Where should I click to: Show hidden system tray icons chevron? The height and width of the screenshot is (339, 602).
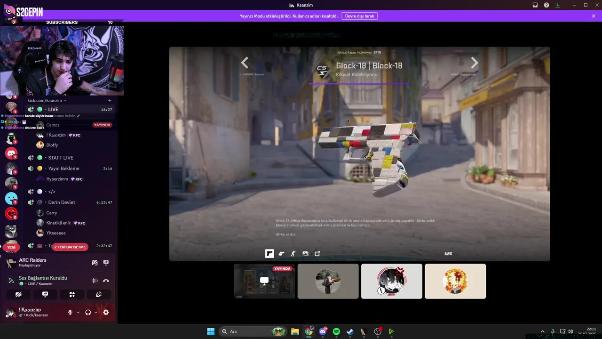(x=542, y=331)
